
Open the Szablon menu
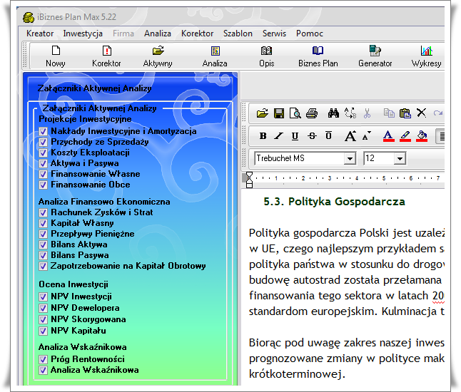click(x=237, y=33)
